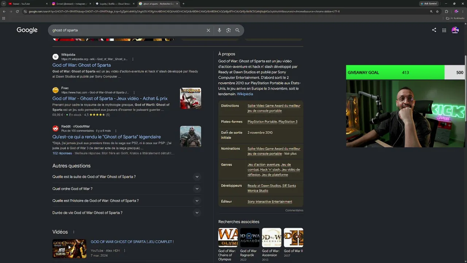Screen dimensions: 467x263
Task: Open the Fnac result's three-dot options
Action: [134, 92]
